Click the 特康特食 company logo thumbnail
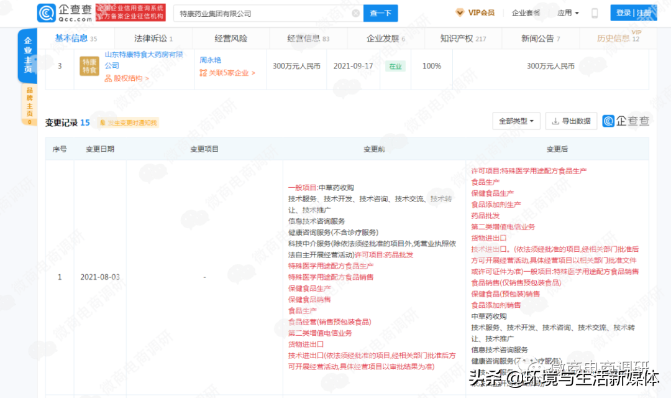 point(89,66)
